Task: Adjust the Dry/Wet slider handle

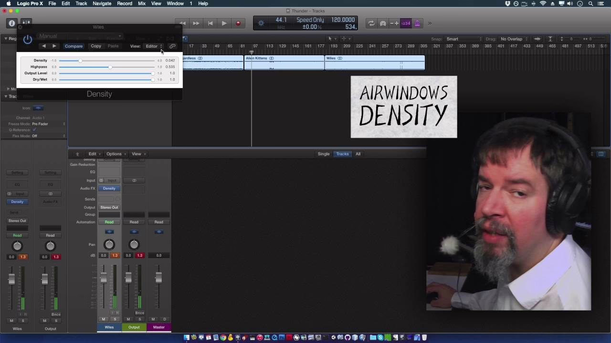Action: [153, 80]
